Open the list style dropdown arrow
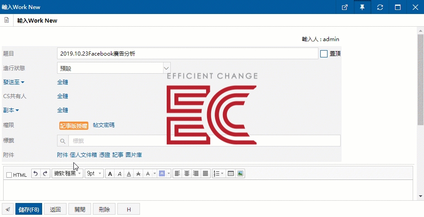This screenshot has width=424, height=217. click(222, 174)
